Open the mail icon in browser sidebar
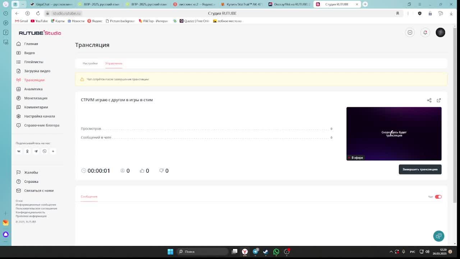Screen dimensions: 460x259 point(6,223)
